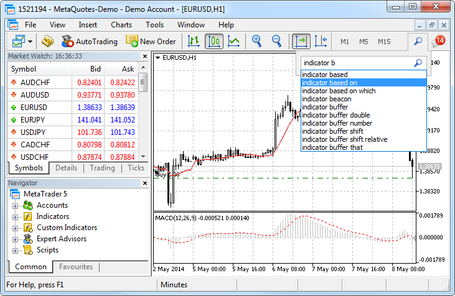455x296 pixels.
Task: Toggle chart shift from right border
Action: click(321, 42)
